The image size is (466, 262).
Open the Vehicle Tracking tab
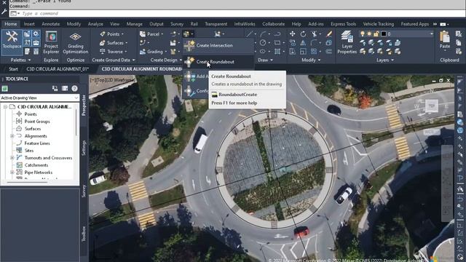click(379, 24)
